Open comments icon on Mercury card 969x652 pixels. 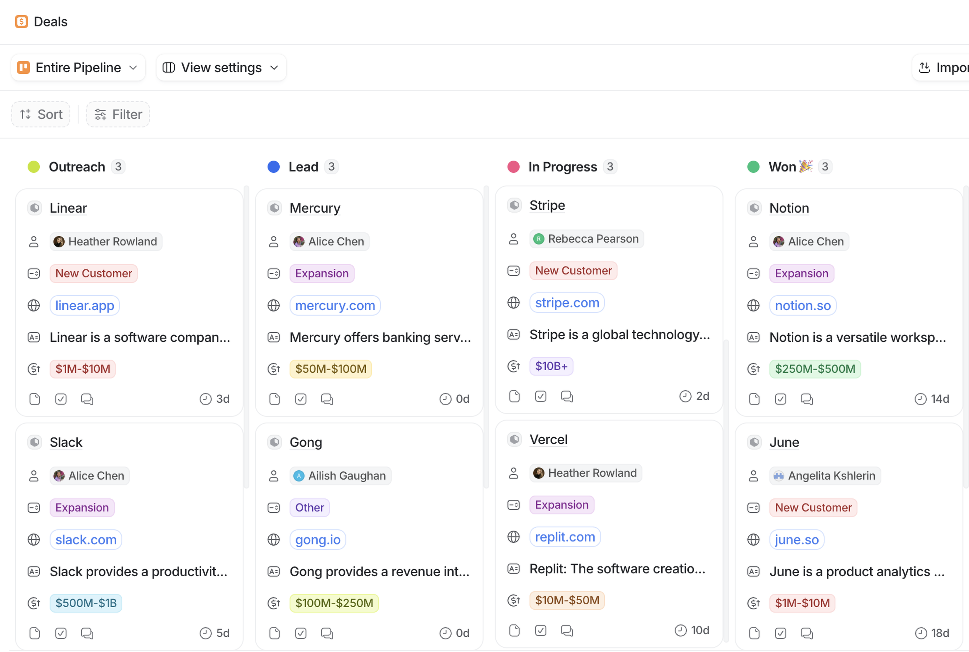[x=327, y=399]
